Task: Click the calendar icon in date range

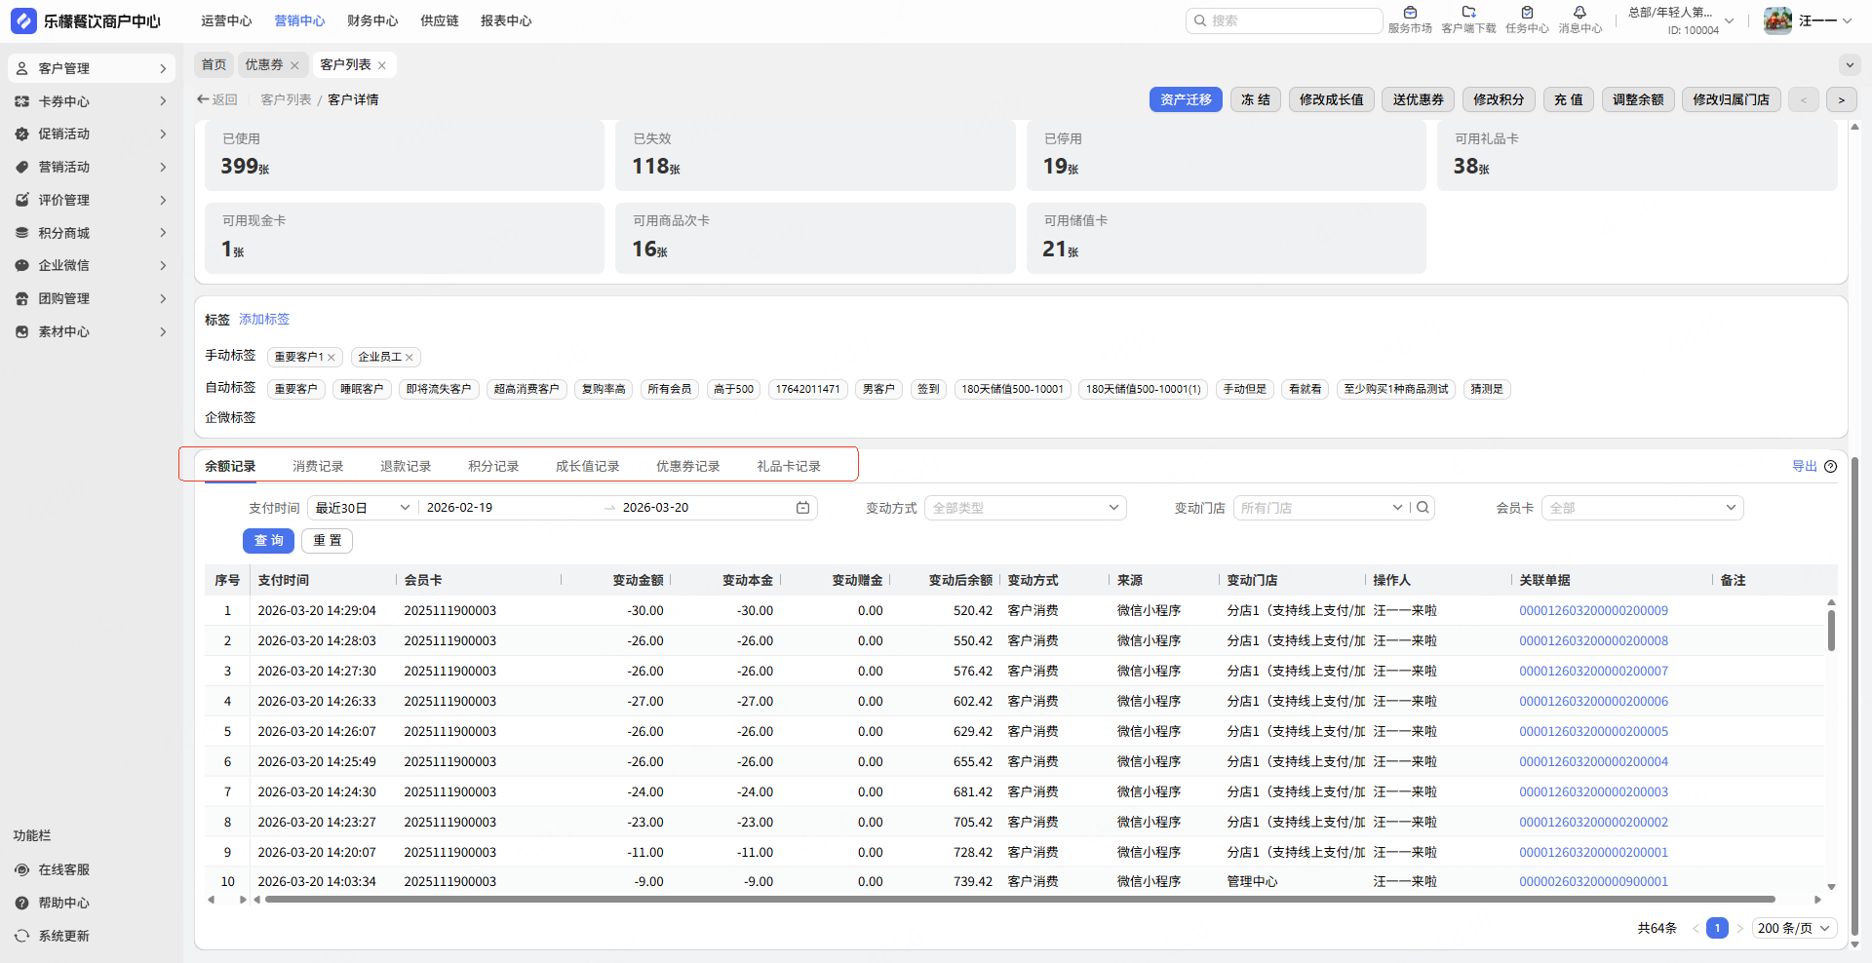Action: tap(802, 508)
